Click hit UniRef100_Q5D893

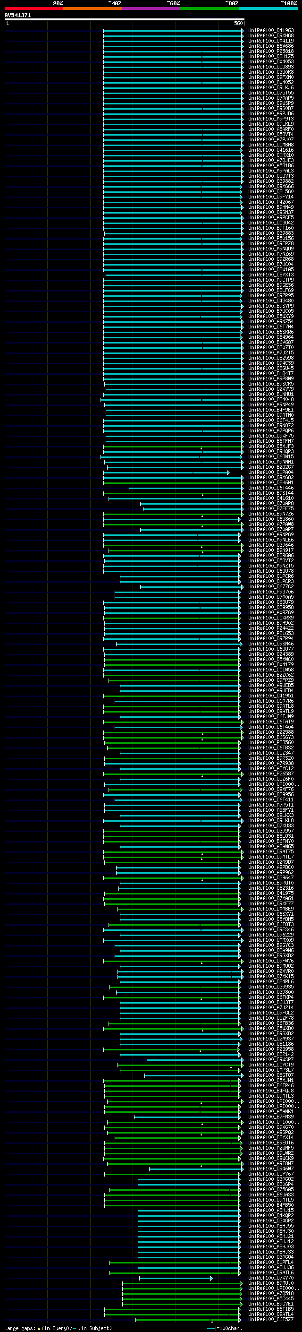point(271,67)
